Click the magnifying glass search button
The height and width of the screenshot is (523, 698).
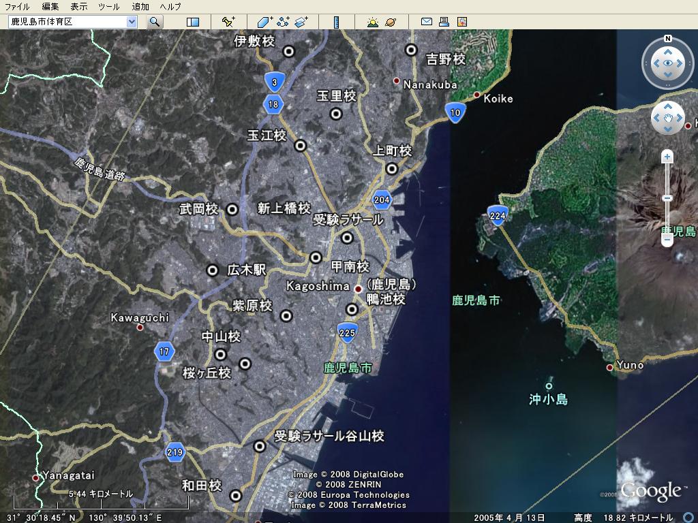(155, 21)
